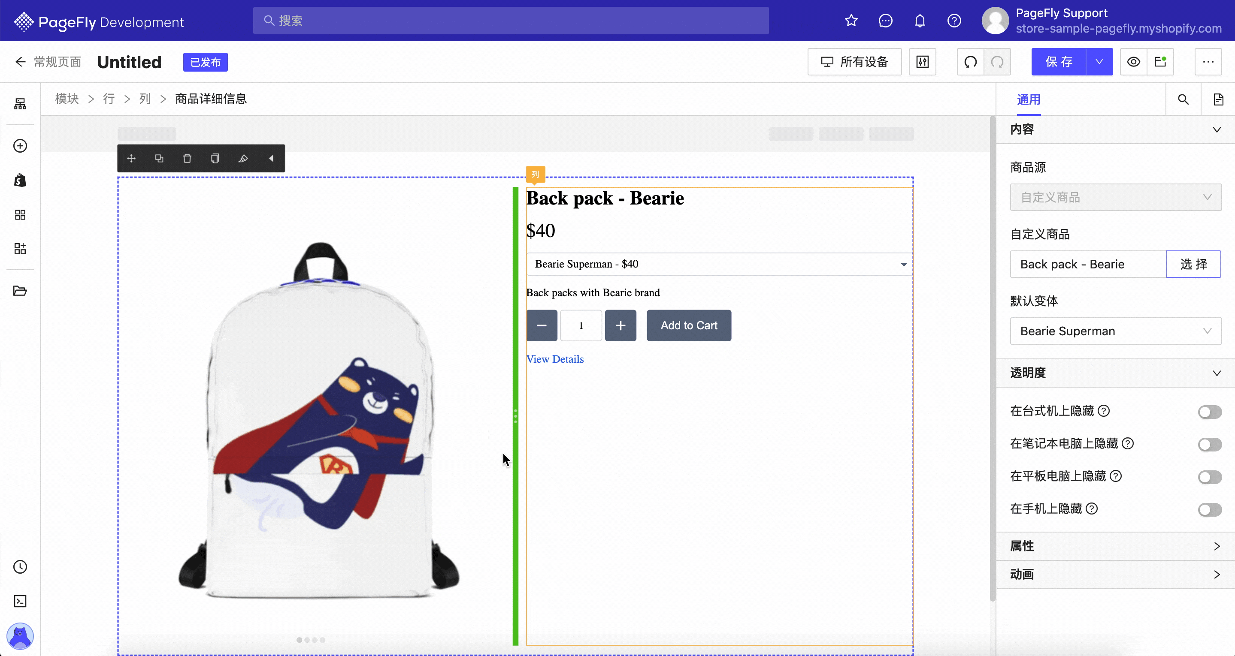This screenshot has height=656, width=1235.
Task: Delete the element with the trash icon
Action: pos(187,158)
